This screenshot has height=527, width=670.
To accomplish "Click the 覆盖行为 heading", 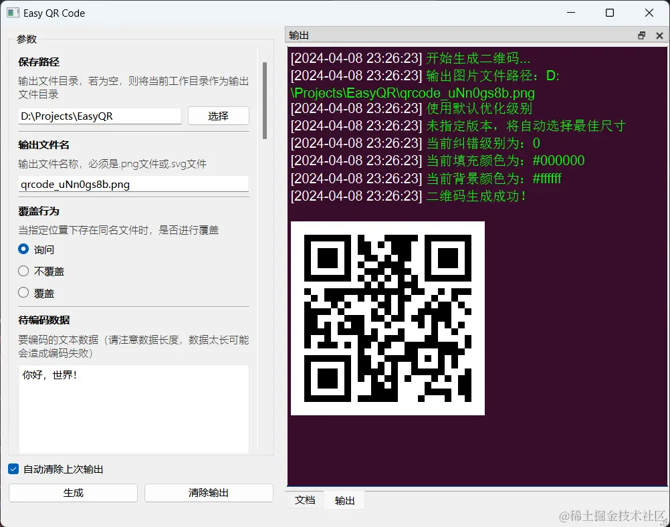I will click(x=39, y=211).
